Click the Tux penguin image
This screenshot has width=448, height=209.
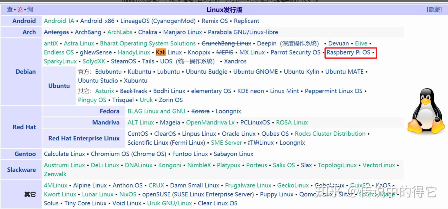click(426, 111)
